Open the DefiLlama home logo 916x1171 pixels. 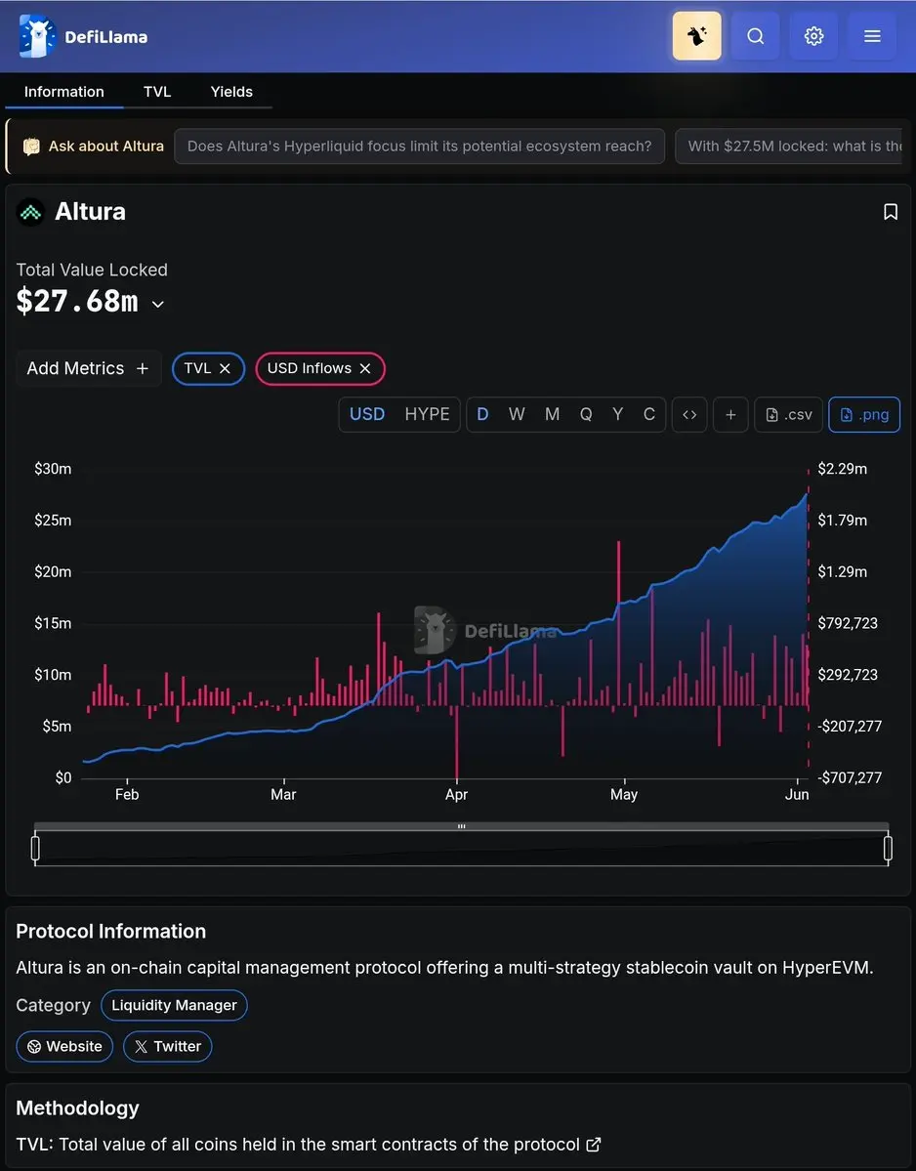coord(84,36)
